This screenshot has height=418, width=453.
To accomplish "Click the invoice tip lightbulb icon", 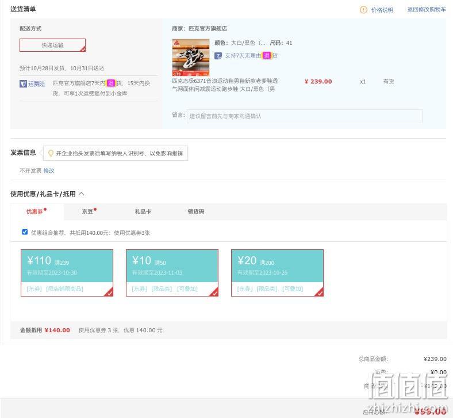I will tap(51, 153).
